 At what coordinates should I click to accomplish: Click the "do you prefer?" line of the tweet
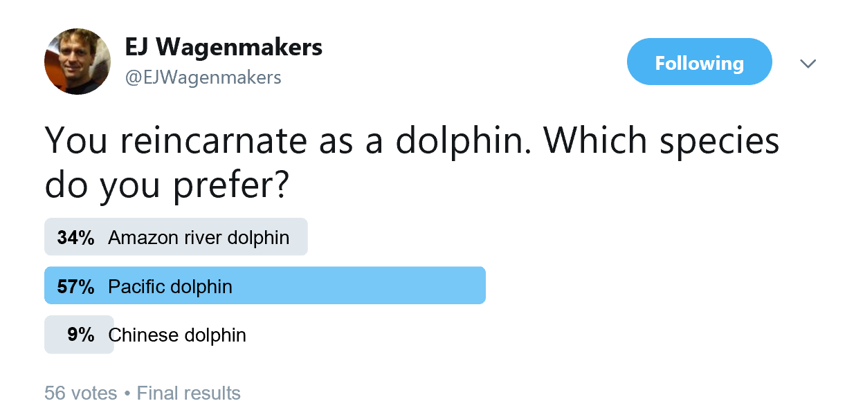166,185
